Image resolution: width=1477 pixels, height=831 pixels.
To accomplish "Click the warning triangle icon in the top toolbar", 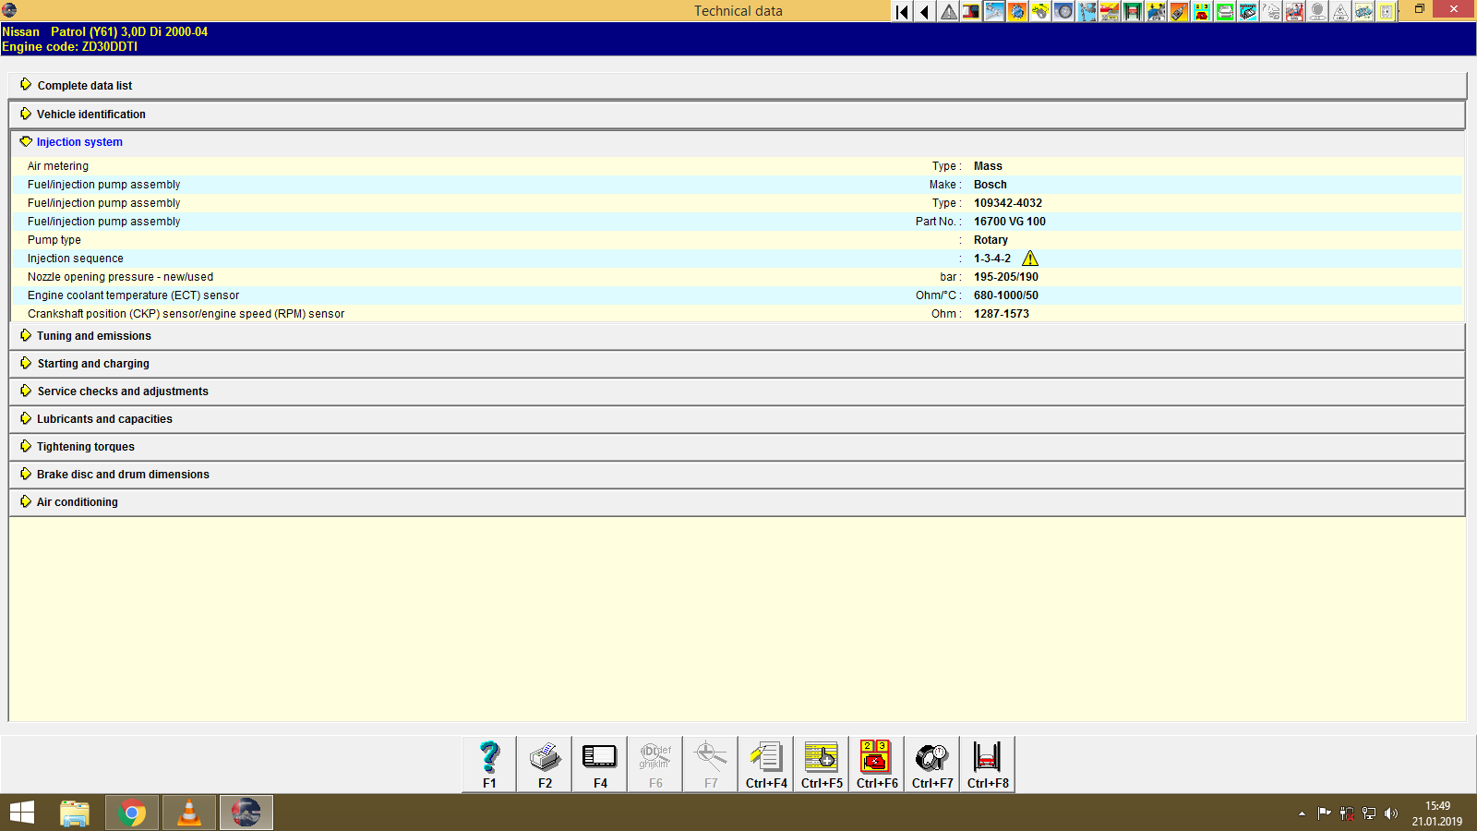I will tap(947, 12).
